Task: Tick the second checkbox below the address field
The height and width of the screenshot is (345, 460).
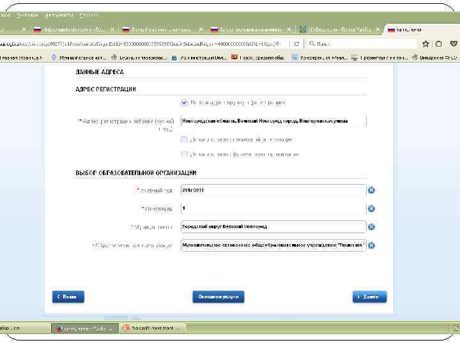Action: 184,155
